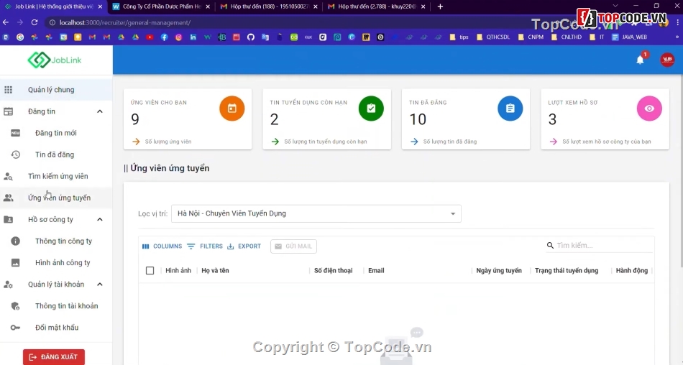The width and height of the screenshot is (683, 365).
Task: Sort by the Số điện thoại column header
Action: tap(333, 270)
